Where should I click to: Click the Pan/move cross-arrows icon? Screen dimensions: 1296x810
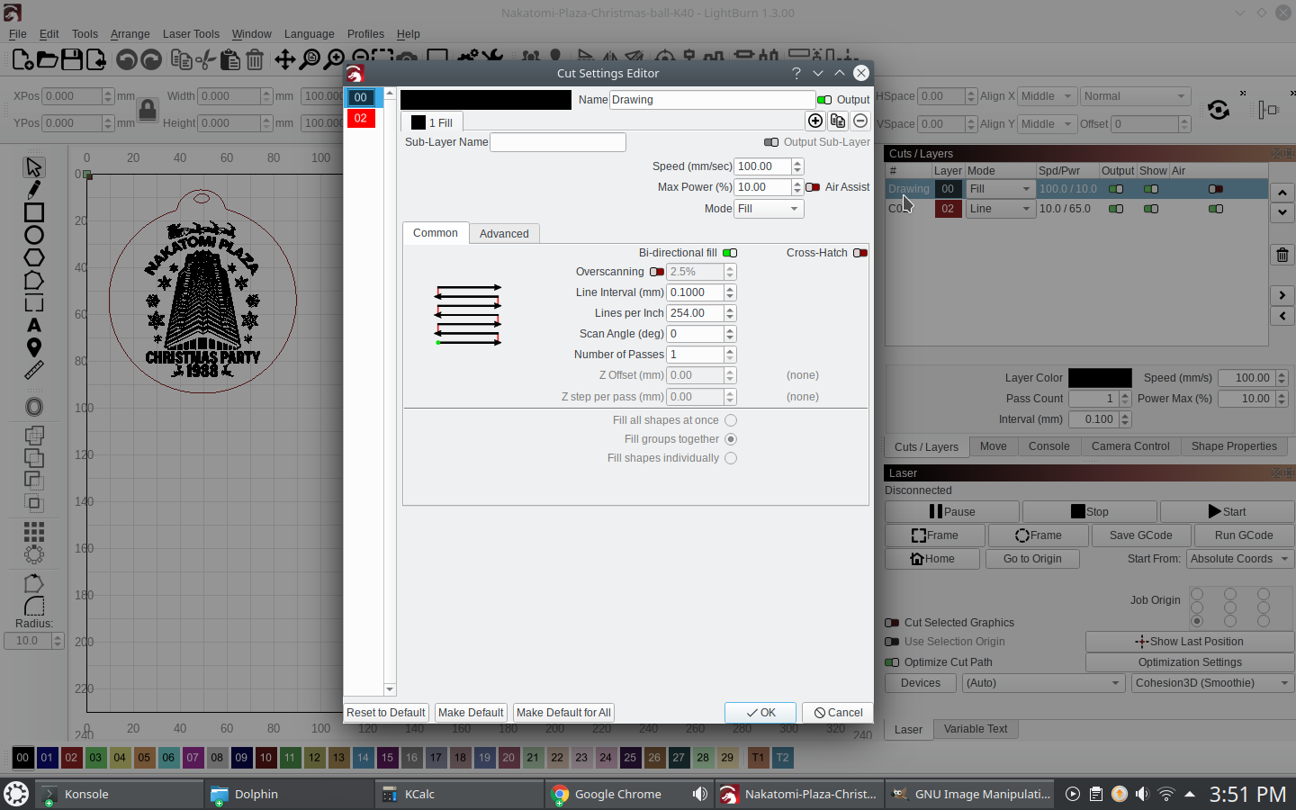click(x=284, y=60)
